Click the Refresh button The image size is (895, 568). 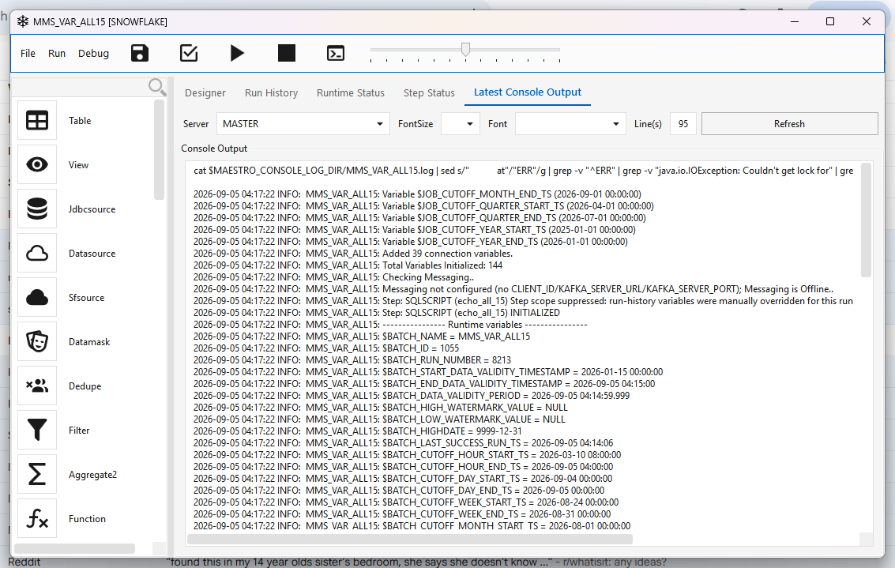(789, 124)
